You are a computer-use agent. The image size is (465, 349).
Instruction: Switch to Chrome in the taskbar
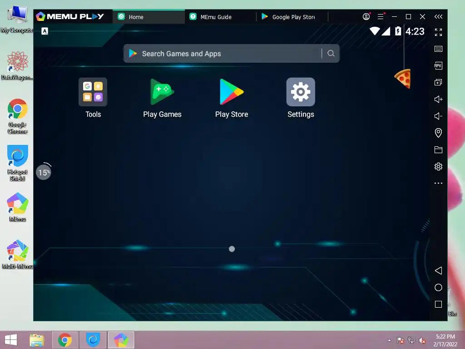(65, 340)
